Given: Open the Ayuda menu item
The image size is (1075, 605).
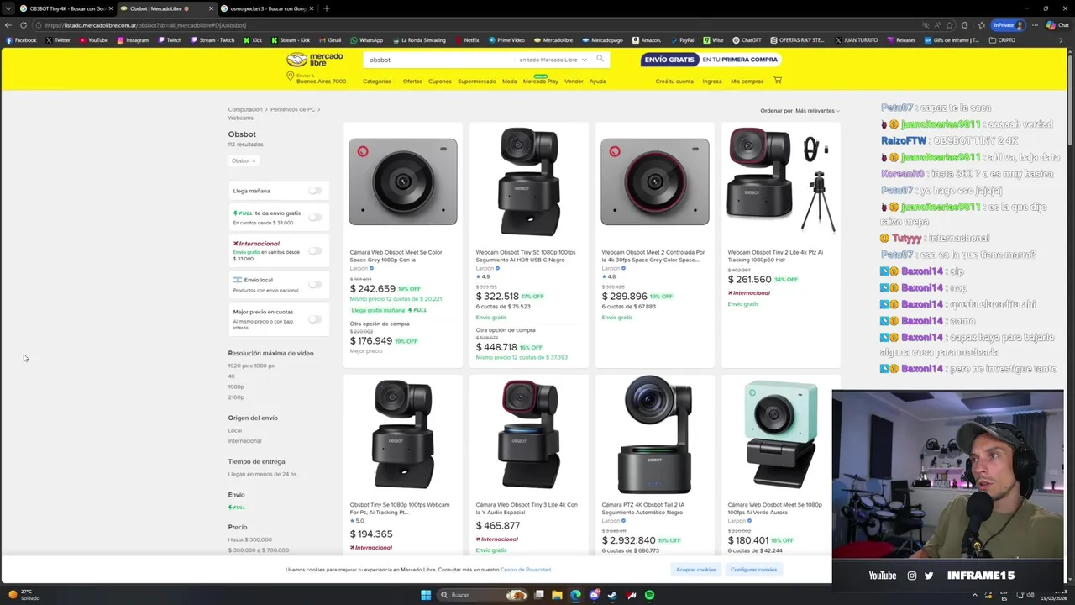Looking at the screenshot, I should click(x=597, y=82).
